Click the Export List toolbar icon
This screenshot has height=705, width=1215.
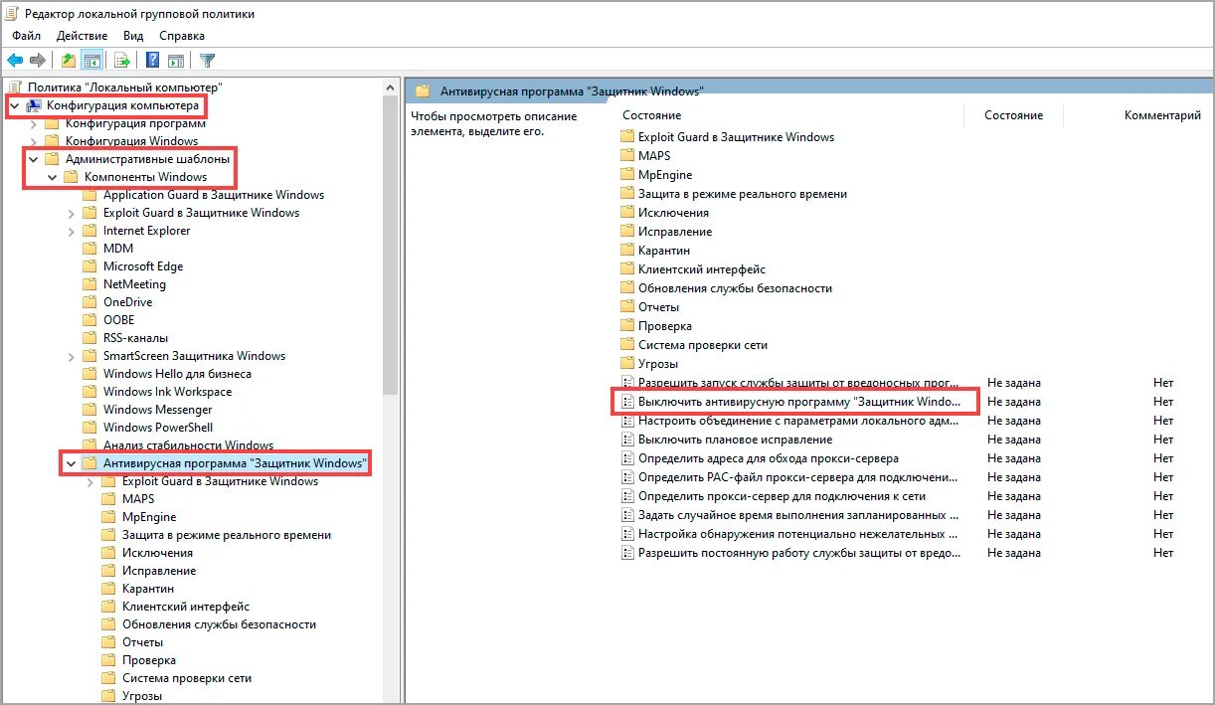pyautogui.click(x=122, y=60)
